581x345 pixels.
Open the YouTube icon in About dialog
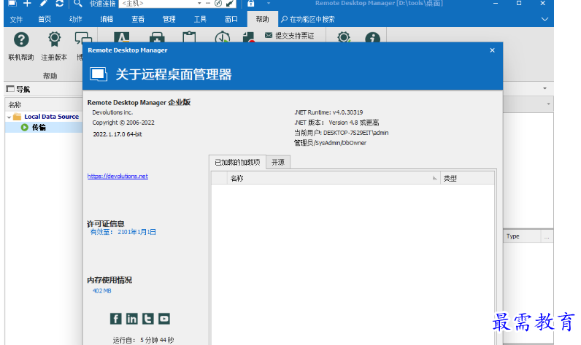(164, 319)
